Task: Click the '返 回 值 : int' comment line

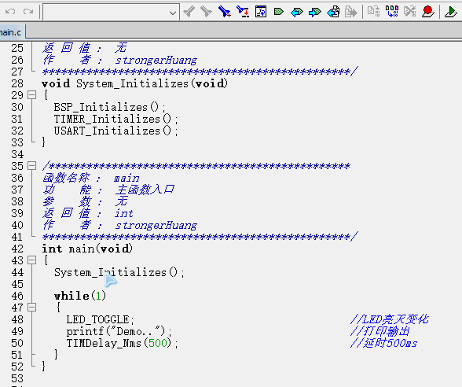Action: [x=88, y=213]
